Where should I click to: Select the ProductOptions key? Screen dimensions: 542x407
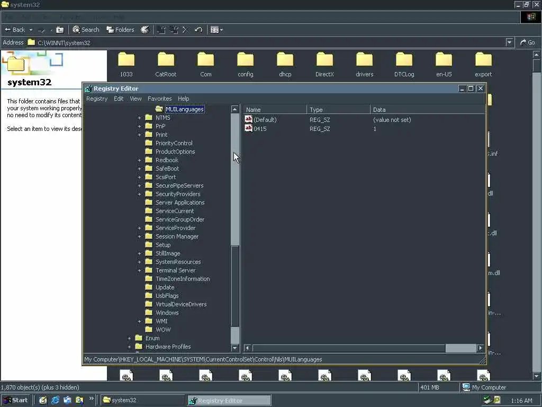pos(175,152)
